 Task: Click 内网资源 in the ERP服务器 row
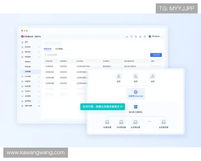pyautogui.click(x=63, y=72)
